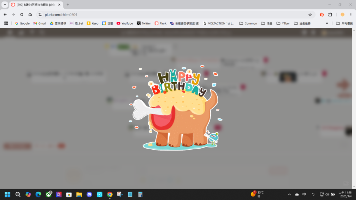Open the Keep bookmark
Viewport: 356px width, 200px height.
(x=92, y=23)
